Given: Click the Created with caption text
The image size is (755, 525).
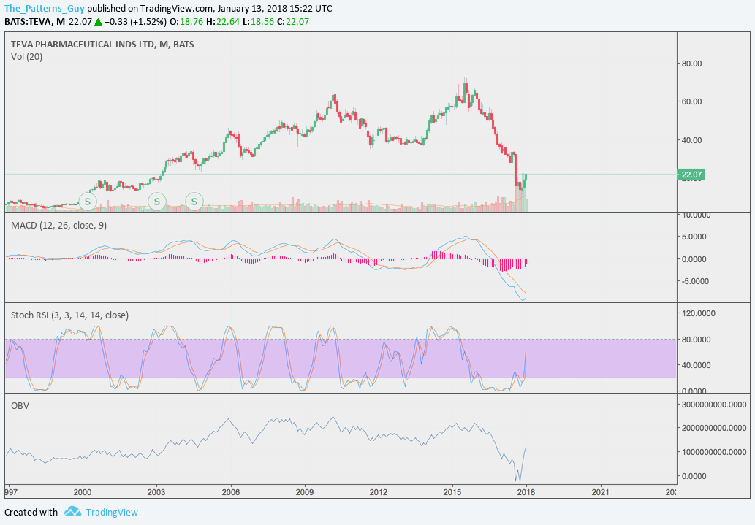Looking at the screenshot, I should pos(31,512).
